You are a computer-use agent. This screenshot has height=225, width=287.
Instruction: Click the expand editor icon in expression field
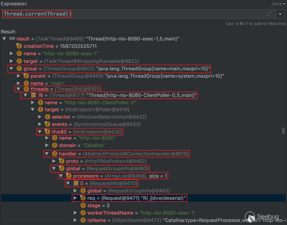(269, 14)
